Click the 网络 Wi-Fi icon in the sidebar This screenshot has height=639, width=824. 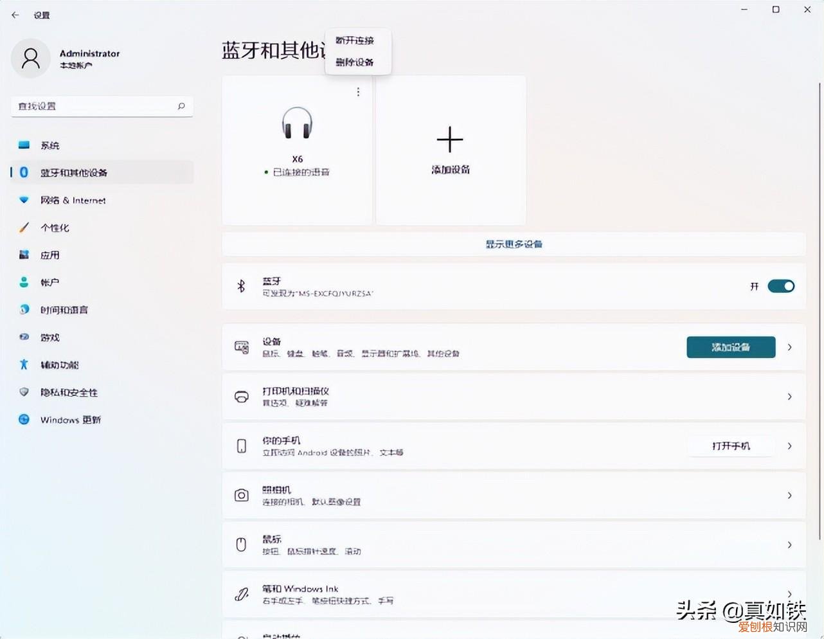(x=24, y=200)
